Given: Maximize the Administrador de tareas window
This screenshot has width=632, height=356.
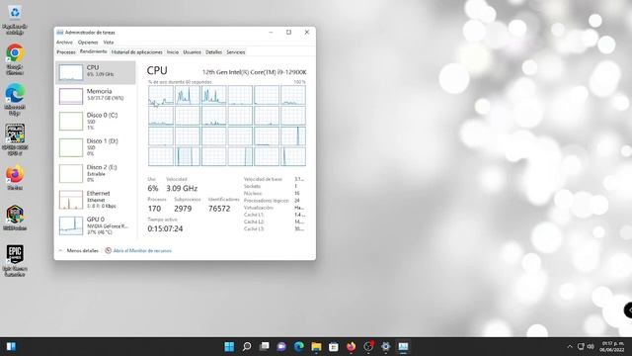Looking at the screenshot, I should [288, 33].
